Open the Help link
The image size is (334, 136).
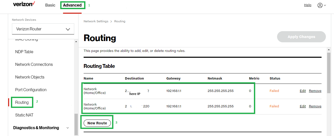pyautogui.click(x=308, y=5)
